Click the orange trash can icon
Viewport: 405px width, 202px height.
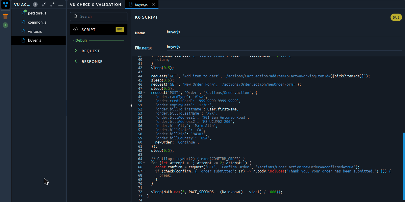[x=5, y=16]
